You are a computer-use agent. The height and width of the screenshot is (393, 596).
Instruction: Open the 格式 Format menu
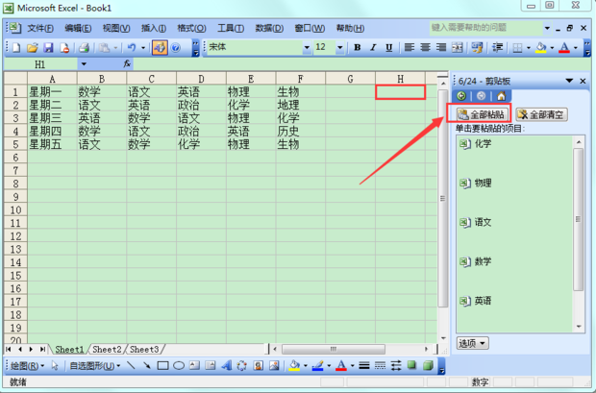pyautogui.click(x=191, y=28)
